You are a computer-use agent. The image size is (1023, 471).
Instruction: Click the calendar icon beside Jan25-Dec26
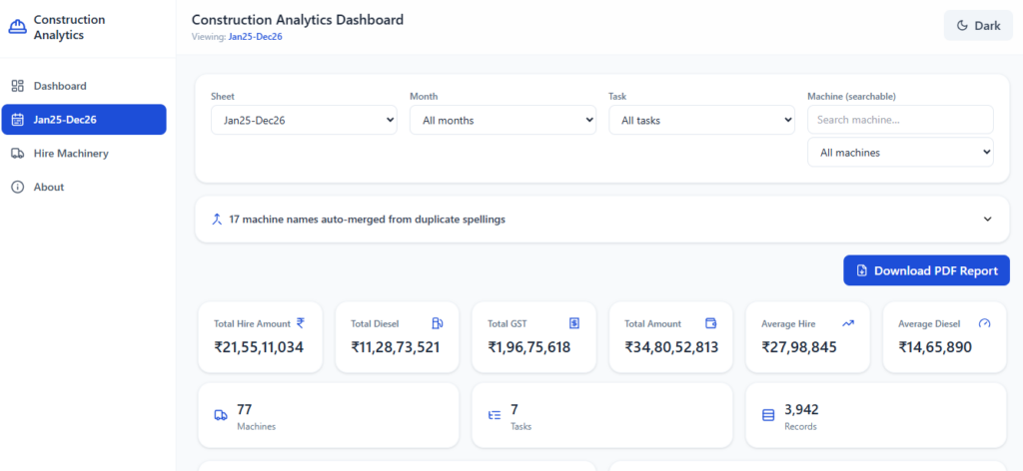[x=18, y=120]
